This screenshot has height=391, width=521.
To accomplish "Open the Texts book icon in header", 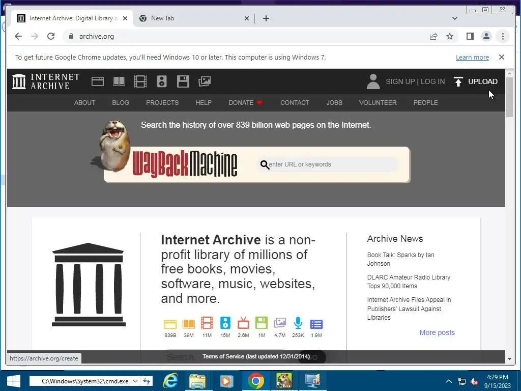I will click(x=119, y=81).
